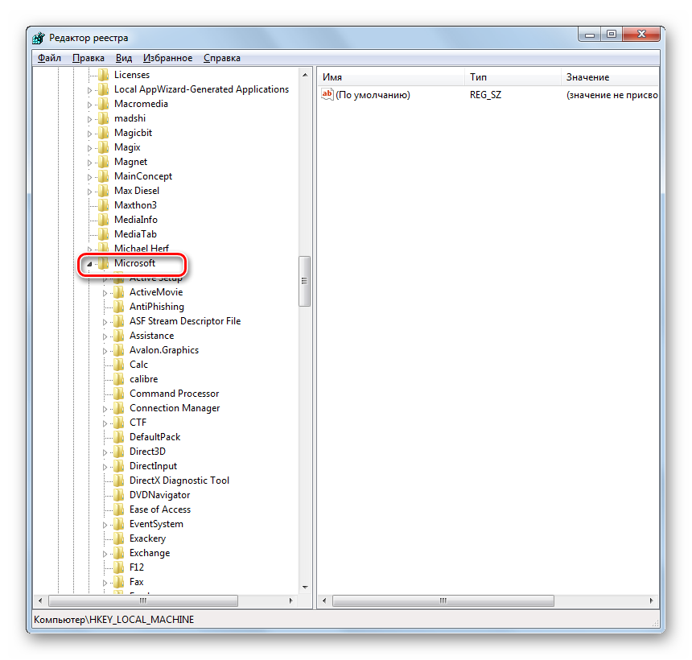
Task: Click the tree pane horizontal scroll right arrow
Action: click(290, 600)
